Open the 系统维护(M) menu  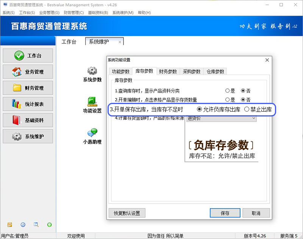(123, 12)
